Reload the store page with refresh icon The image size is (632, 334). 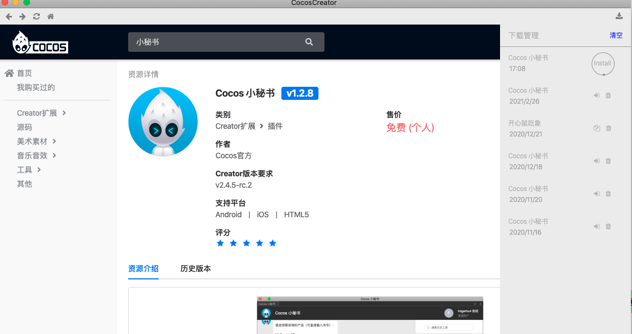point(37,16)
